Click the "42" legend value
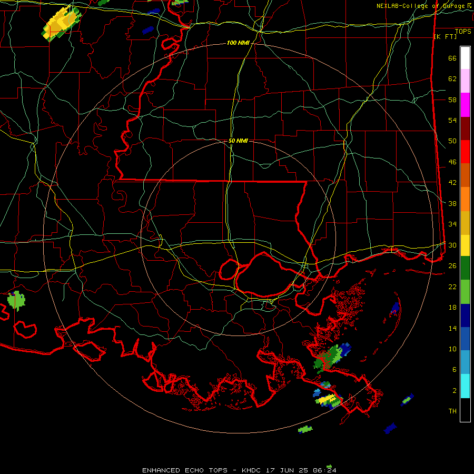Image resolution: width=474 pixels, height=474 pixels. point(452,183)
